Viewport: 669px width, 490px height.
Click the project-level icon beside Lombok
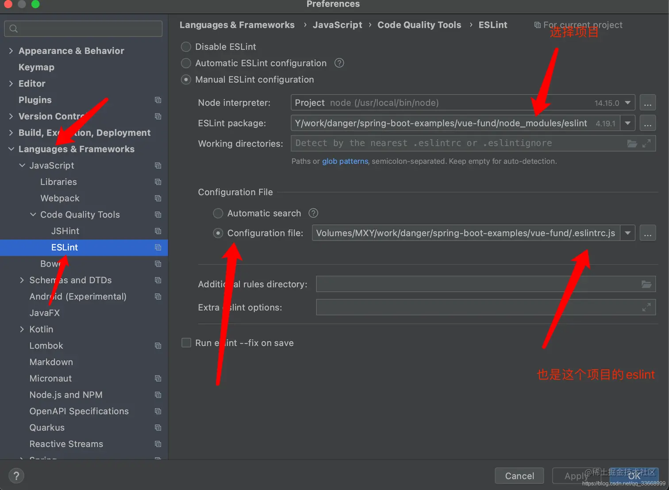[x=158, y=345]
